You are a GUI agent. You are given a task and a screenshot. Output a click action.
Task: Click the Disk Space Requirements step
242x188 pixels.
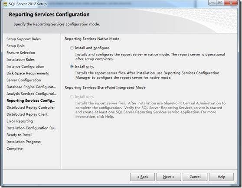click(x=28, y=73)
